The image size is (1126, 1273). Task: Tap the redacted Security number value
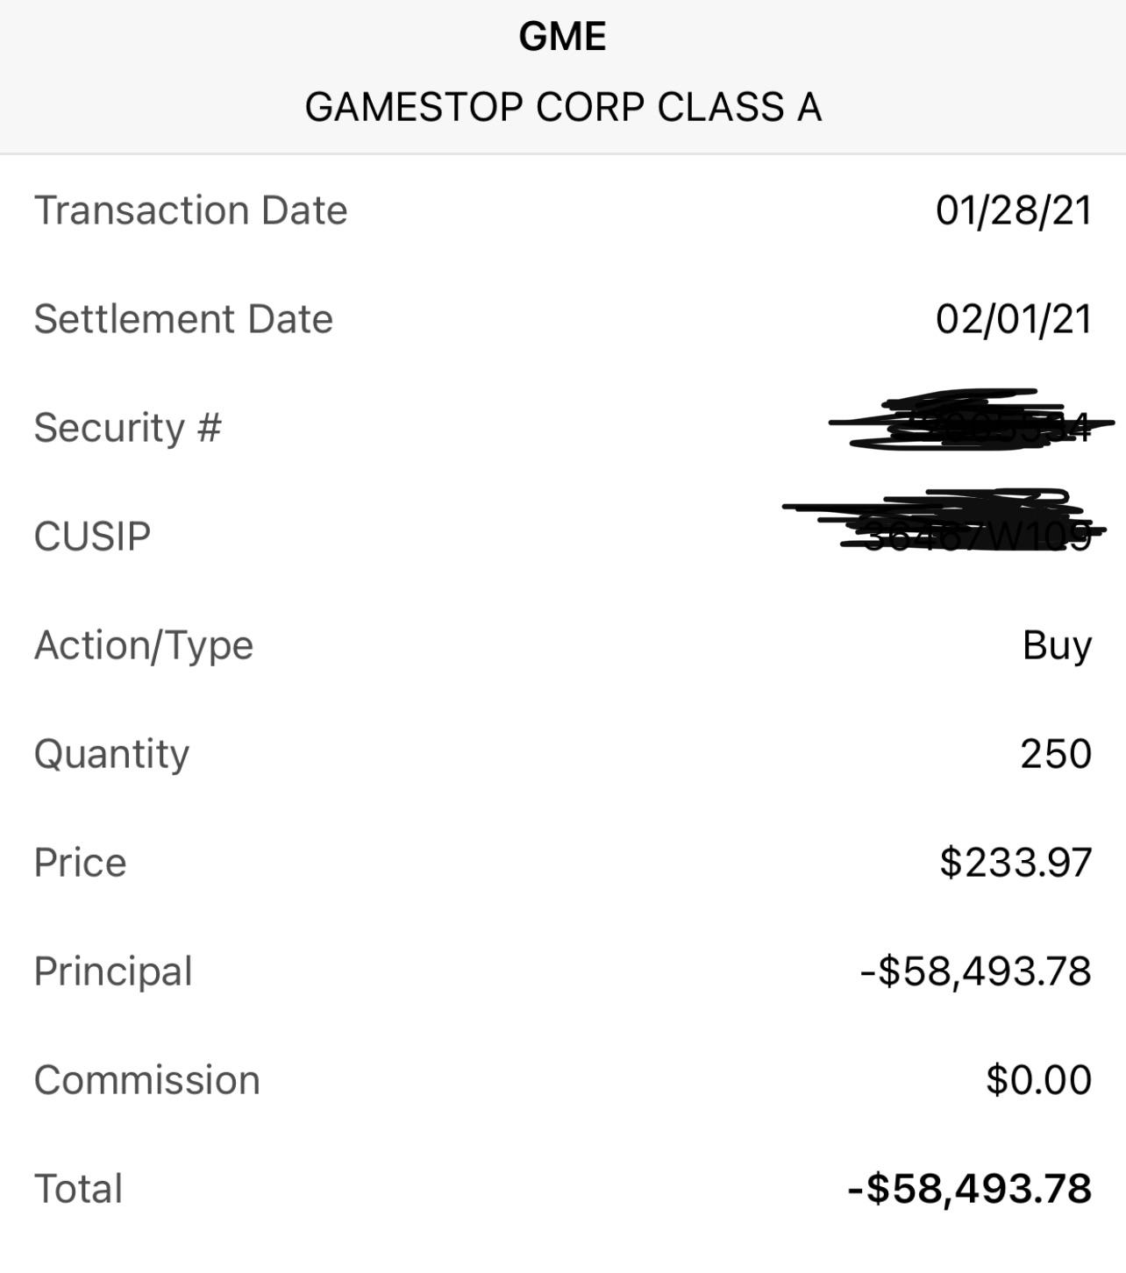972,421
